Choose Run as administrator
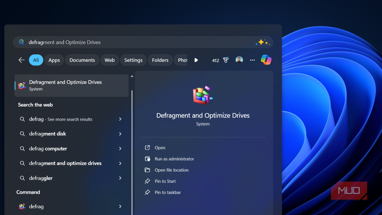The image size is (382, 215). (174, 159)
